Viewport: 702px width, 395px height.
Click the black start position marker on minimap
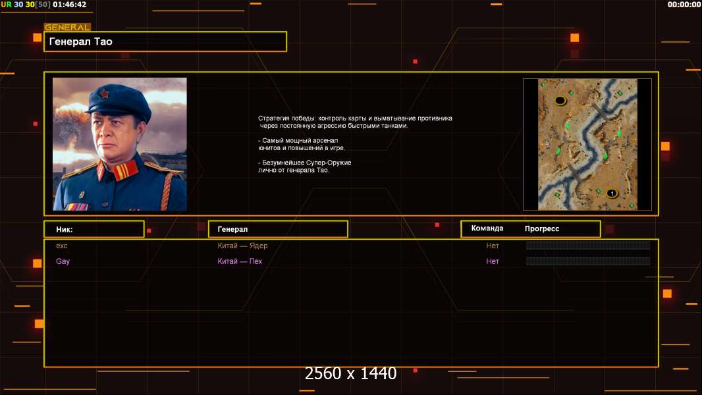(x=560, y=100)
